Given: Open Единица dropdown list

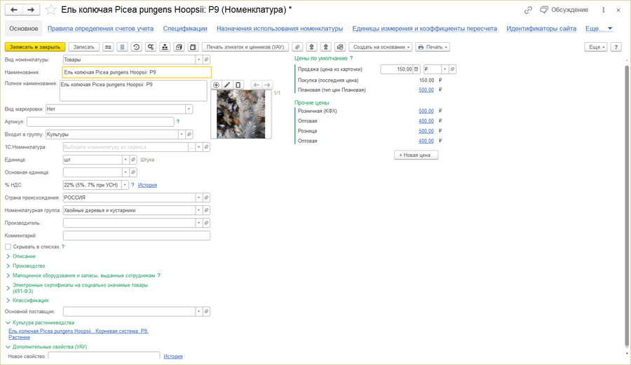Looking at the screenshot, I should point(125,160).
